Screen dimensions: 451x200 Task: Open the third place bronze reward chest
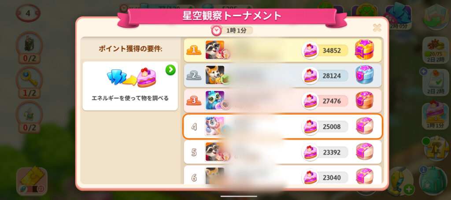pos(364,100)
